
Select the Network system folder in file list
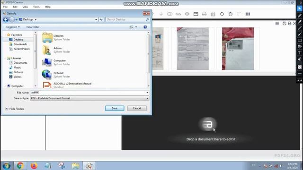click(x=56, y=75)
